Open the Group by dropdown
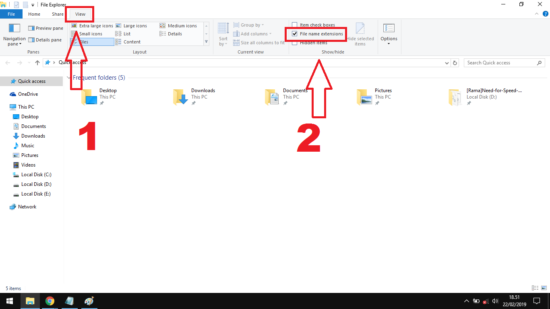This screenshot has width=550, height=309. pos(248,25)
